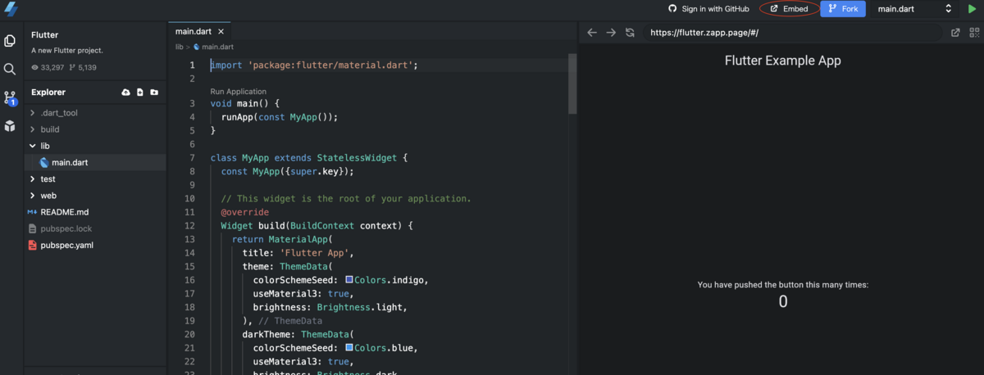This screenshot has height=375, width=984.
Task: Click the download project cloud icon
Action: tap(125, 93)
